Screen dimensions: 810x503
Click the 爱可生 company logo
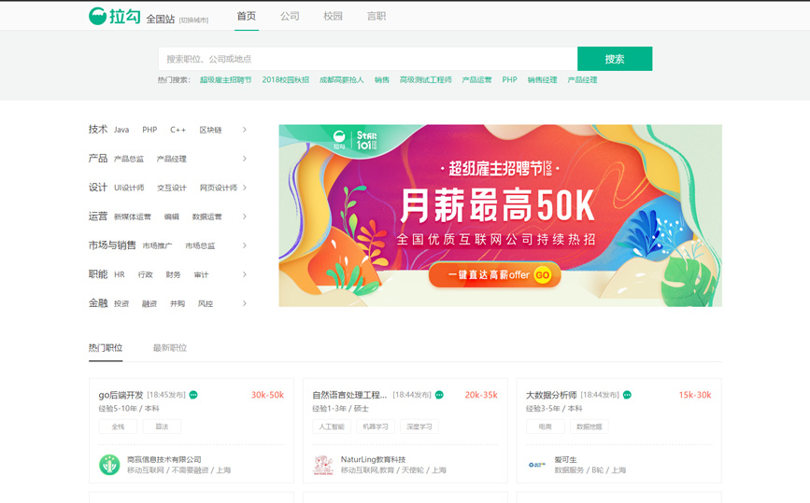coord(536,465)
